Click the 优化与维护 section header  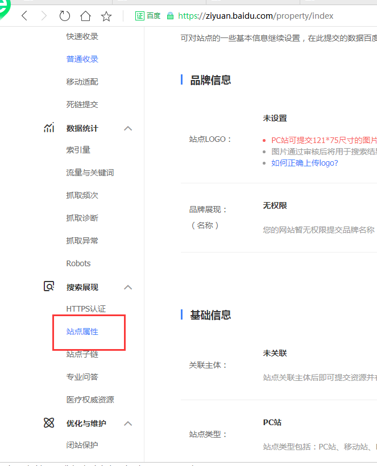(86, 423)
